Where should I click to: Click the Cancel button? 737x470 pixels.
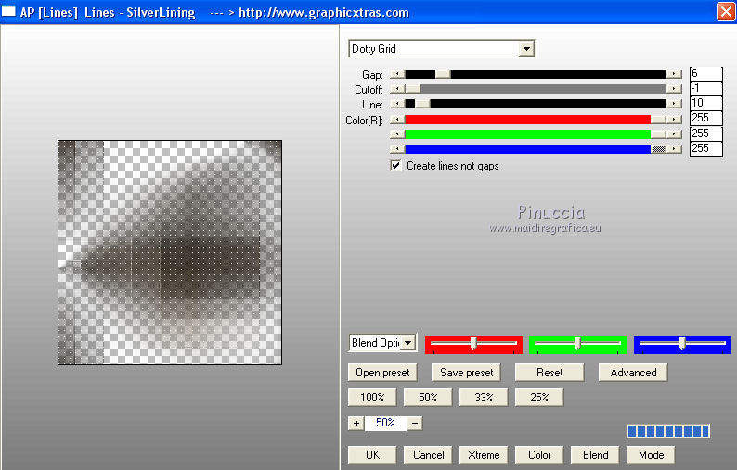pyautogui.click(x=428, y=455)
